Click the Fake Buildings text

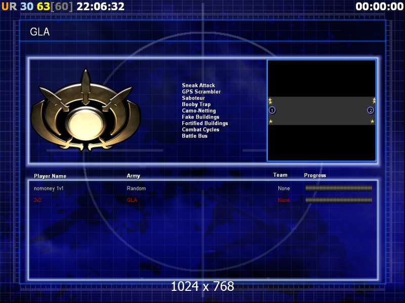pyautogui.click(x=200, y=117)
